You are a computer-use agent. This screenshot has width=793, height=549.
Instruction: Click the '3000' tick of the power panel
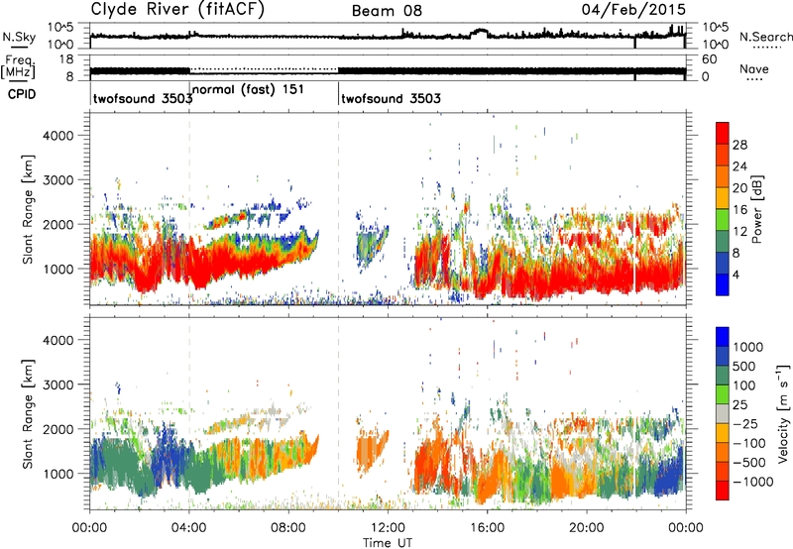click(57, 180)
